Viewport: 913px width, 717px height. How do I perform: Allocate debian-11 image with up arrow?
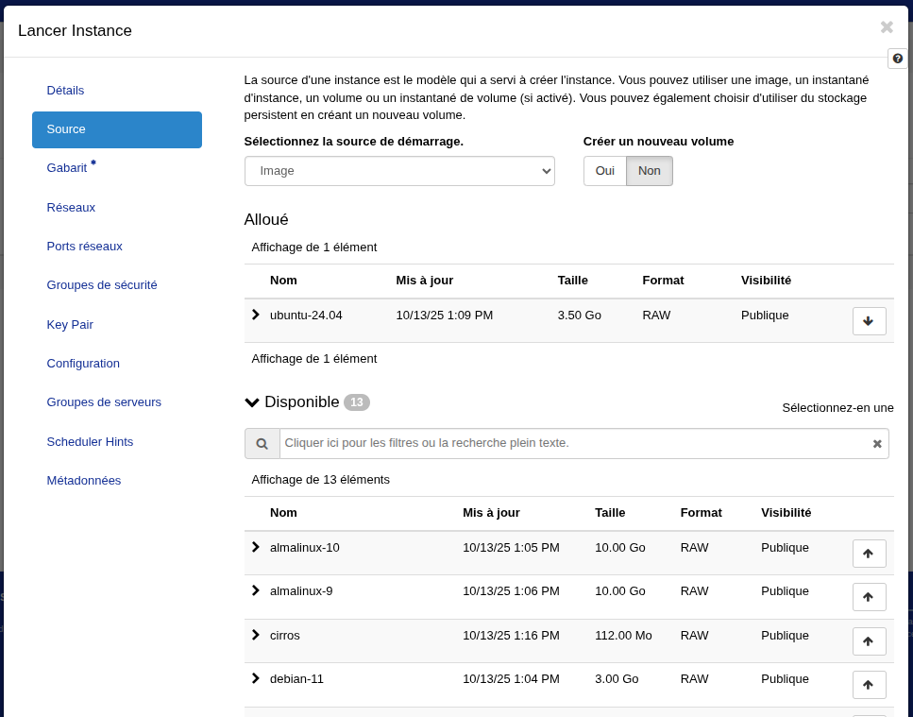[x=869, y=685]
